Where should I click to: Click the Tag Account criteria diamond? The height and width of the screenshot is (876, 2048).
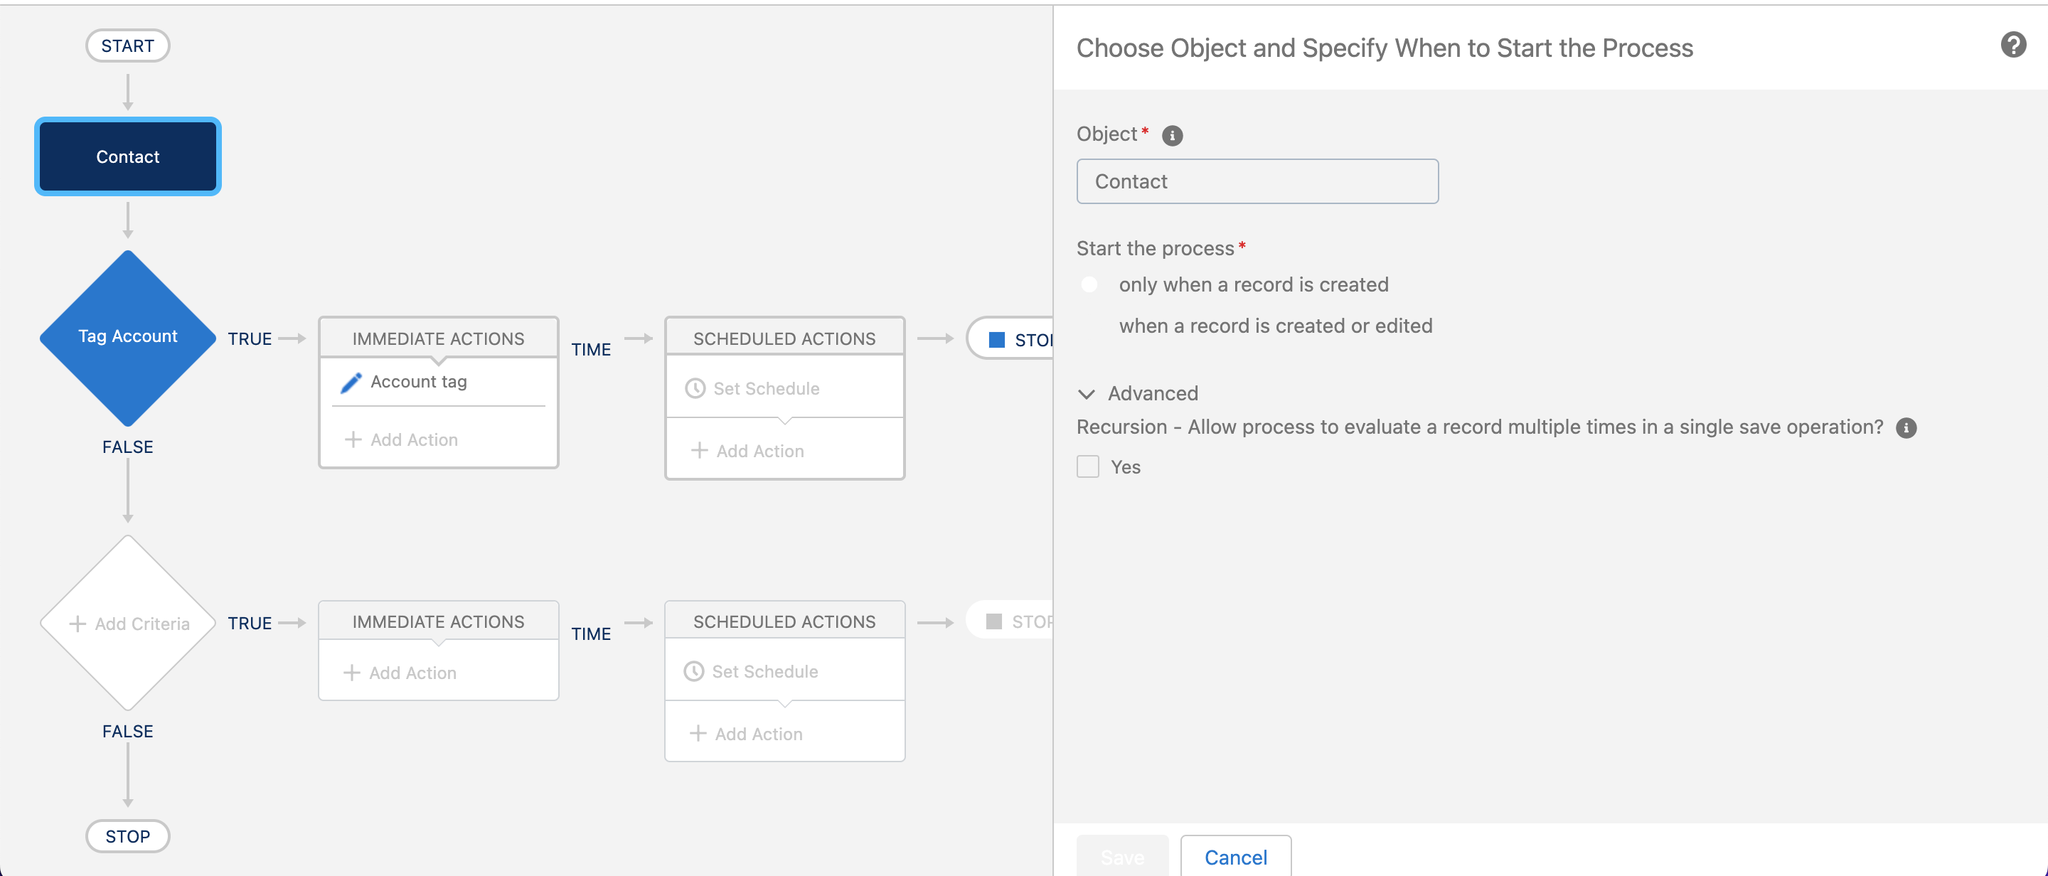point(127,337)
